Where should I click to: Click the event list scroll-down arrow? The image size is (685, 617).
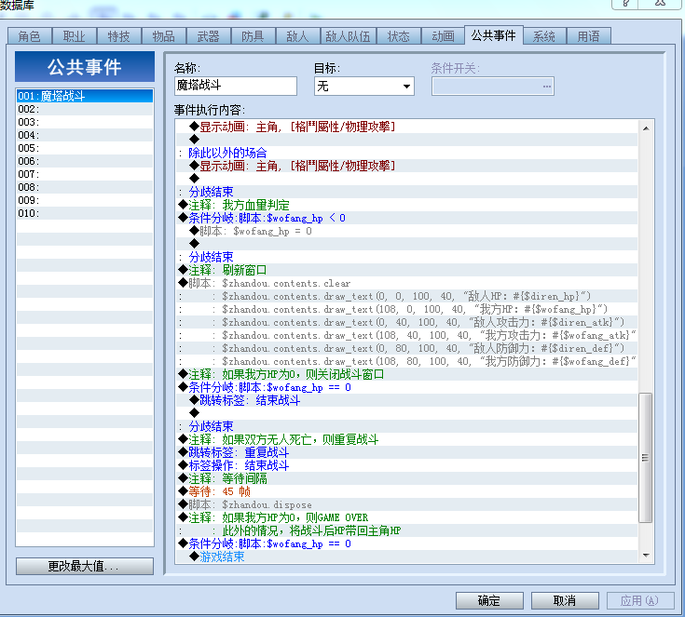click(x=646, y=556)
